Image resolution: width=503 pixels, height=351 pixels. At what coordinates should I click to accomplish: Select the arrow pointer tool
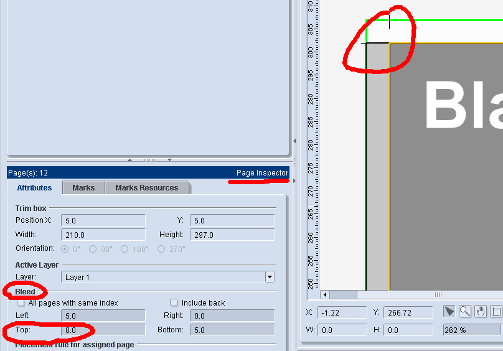coord(449,312)
